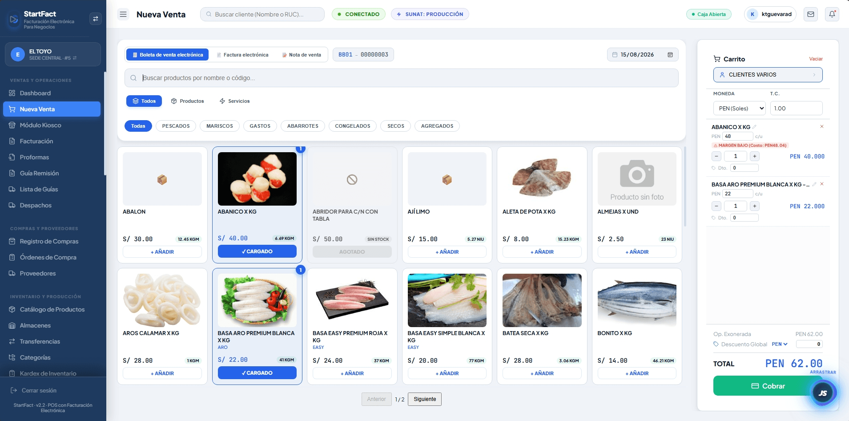Image resolution: width=849 pixels, height=421 pixels.
Task: Open the Descuento Global PEN dropdown
Action: (x=780, y=344)
